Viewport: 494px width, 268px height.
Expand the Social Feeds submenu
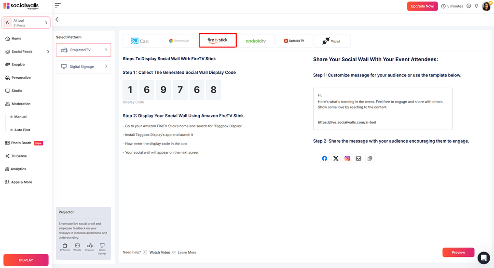coord(48,52)
